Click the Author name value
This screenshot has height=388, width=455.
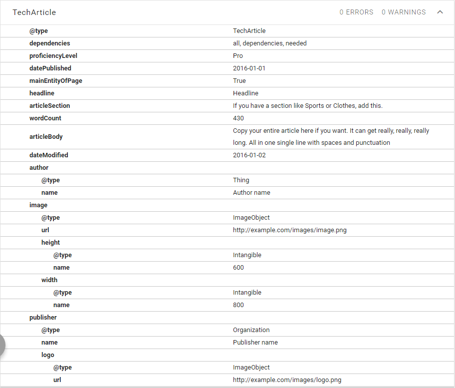click(x=251, y=193)
